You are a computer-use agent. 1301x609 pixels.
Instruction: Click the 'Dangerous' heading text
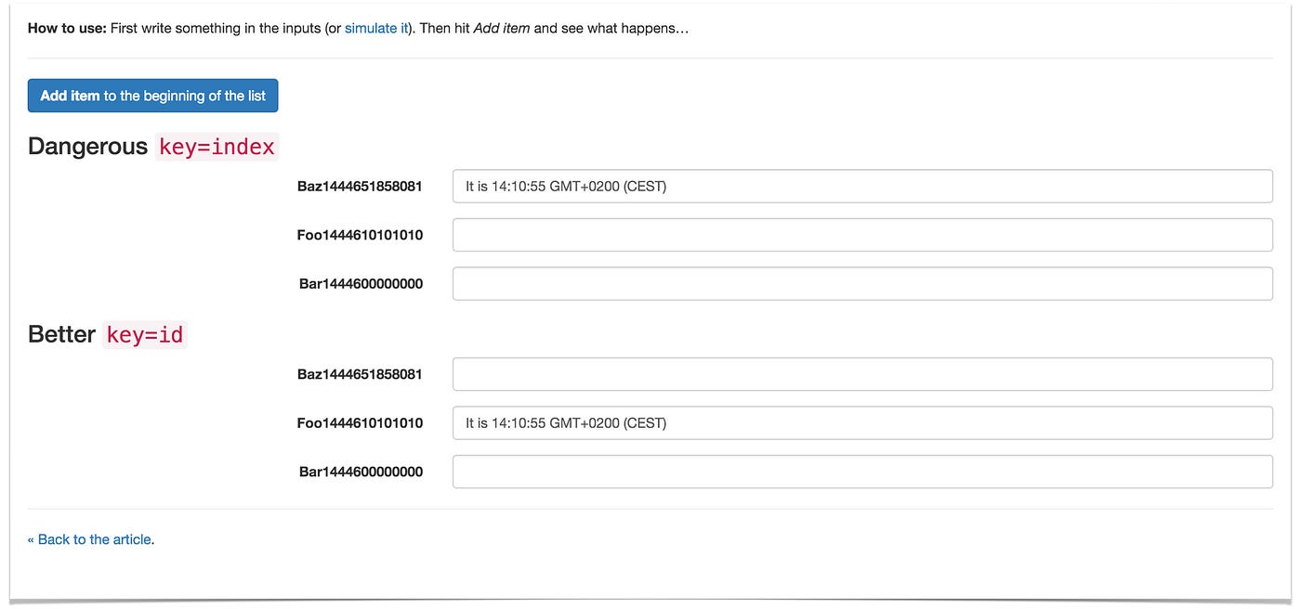(x=87, y=147)
